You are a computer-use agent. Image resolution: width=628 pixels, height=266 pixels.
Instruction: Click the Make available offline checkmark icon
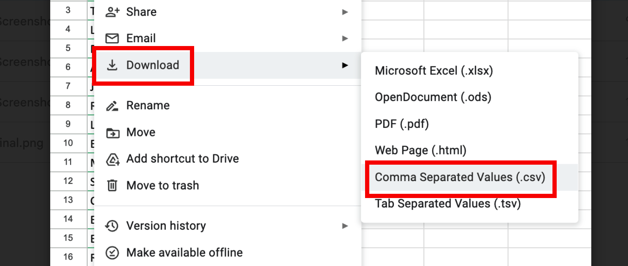tap(112, 252)
